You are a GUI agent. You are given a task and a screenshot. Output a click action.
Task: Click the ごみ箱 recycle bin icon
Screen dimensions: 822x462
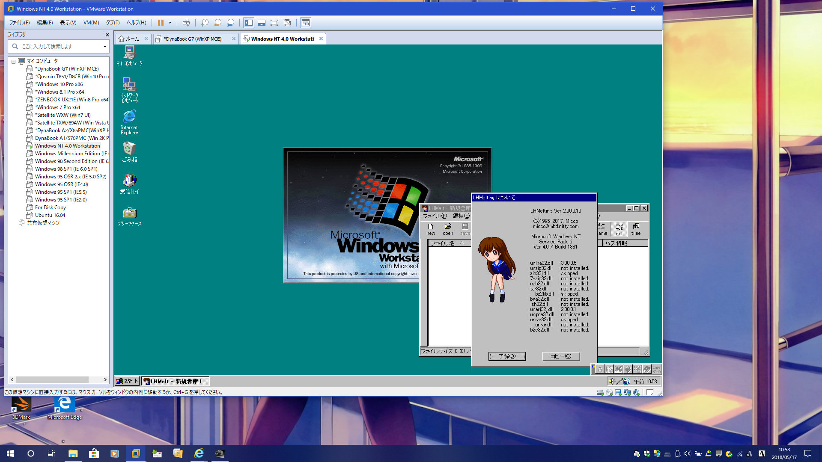click(129, 152)
